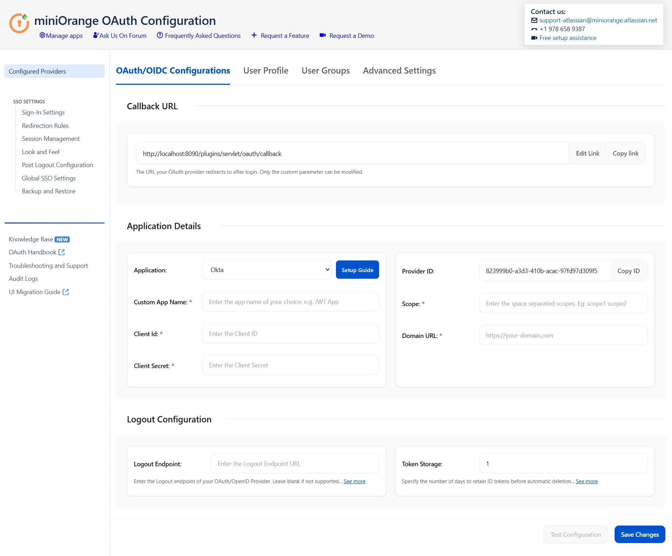
Task: Click the FAQ question mark icon
Action: [x=160, y=35]
